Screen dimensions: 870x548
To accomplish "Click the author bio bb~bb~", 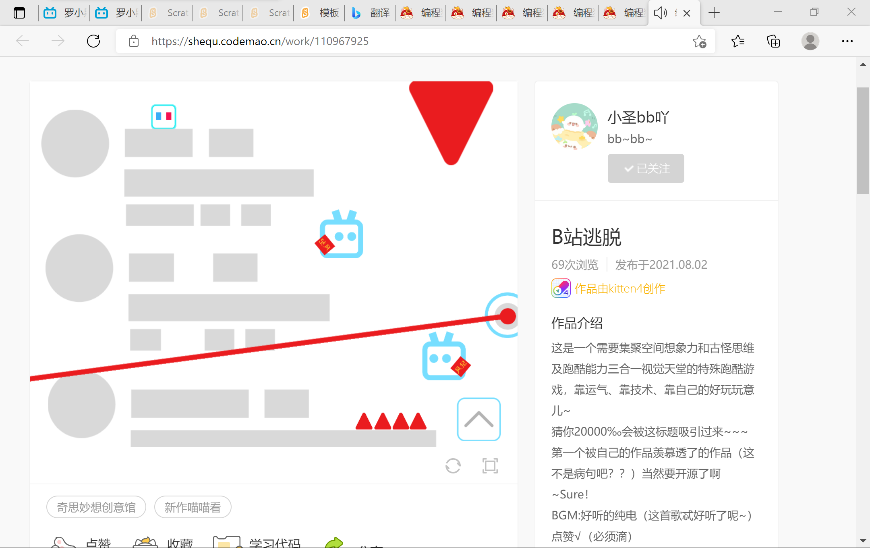I will (630, 139).
